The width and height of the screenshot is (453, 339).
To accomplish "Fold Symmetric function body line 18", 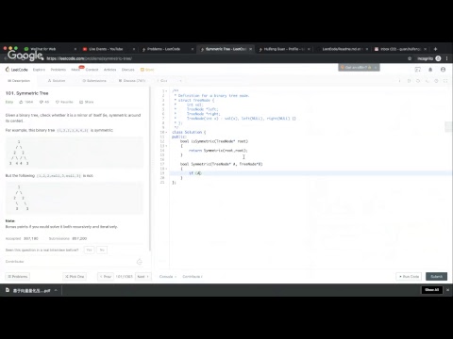I will pyautogui.click(x=166, y=169).
